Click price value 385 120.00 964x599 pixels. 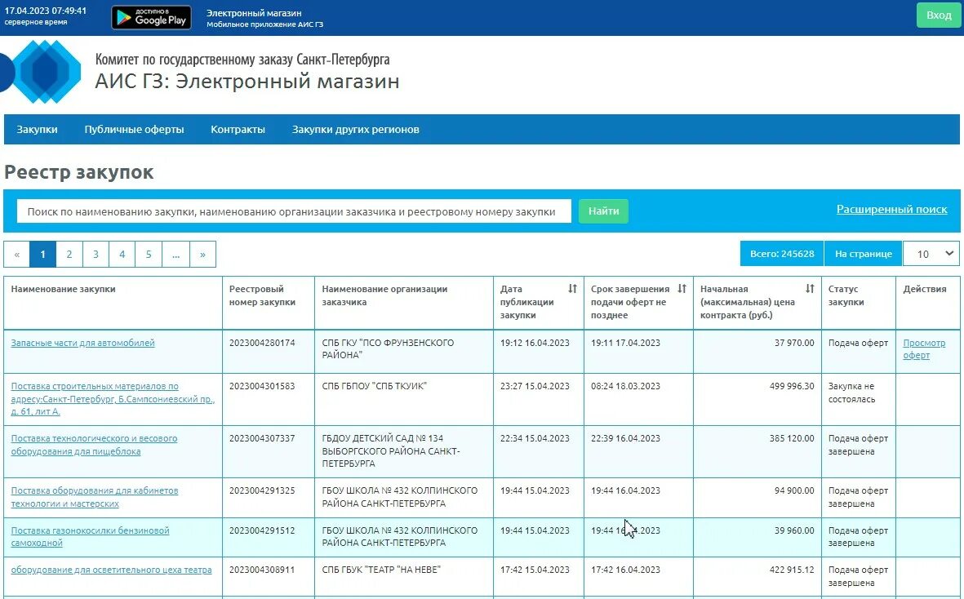(791, 439)
